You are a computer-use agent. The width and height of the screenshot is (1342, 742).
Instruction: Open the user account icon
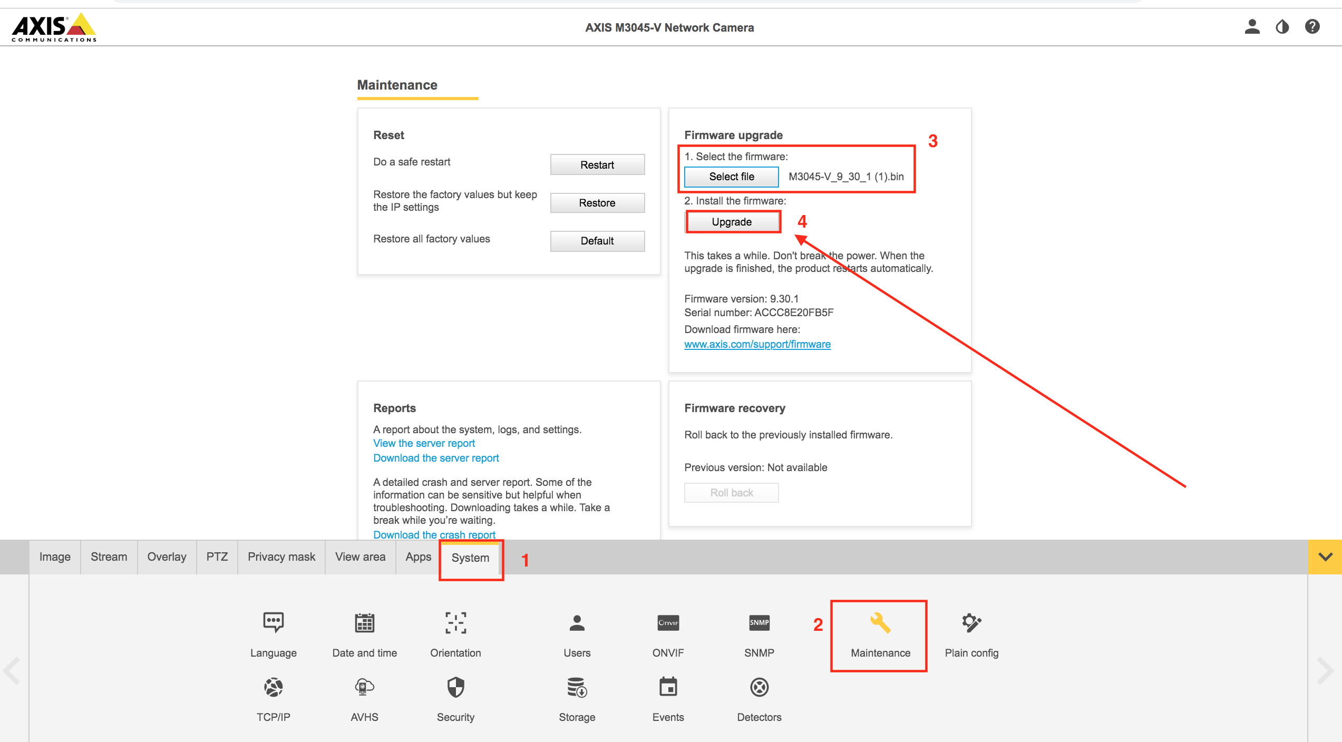pyautogui.click(x=1252, y=26)
